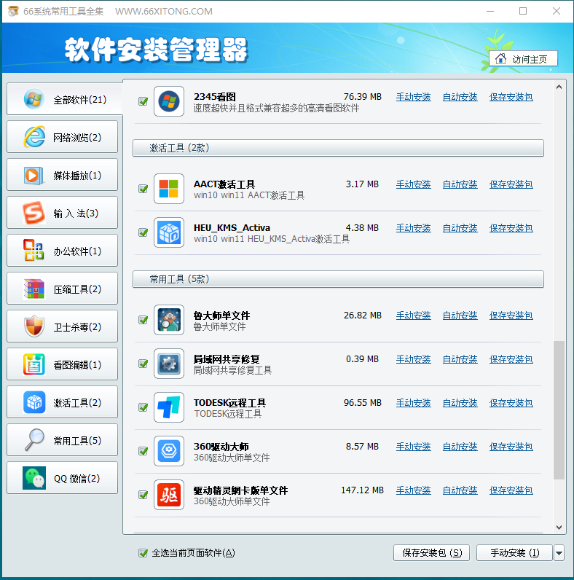Open the 压缩工具(2) category
574x580 pixels.
click(62, 289)
